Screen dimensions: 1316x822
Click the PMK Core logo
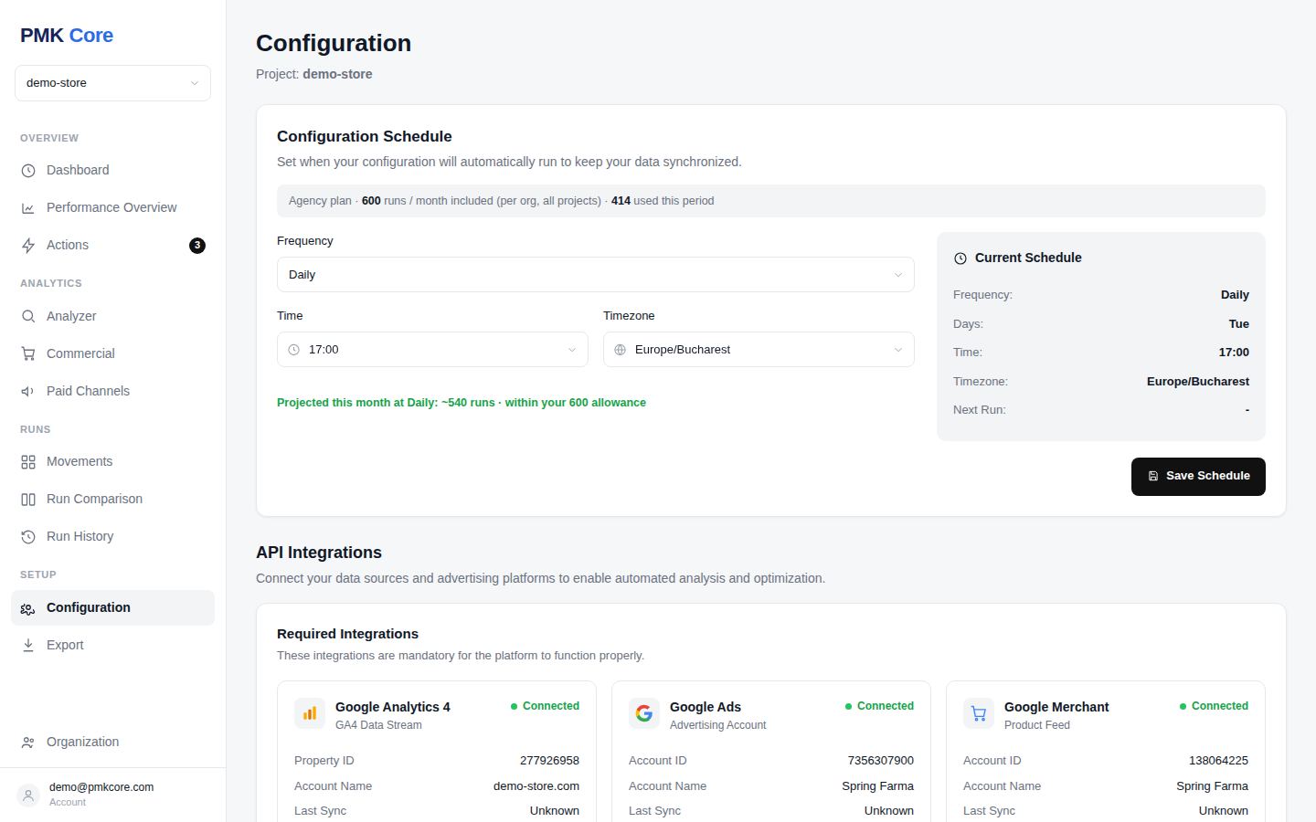click(x=67, y=36)
